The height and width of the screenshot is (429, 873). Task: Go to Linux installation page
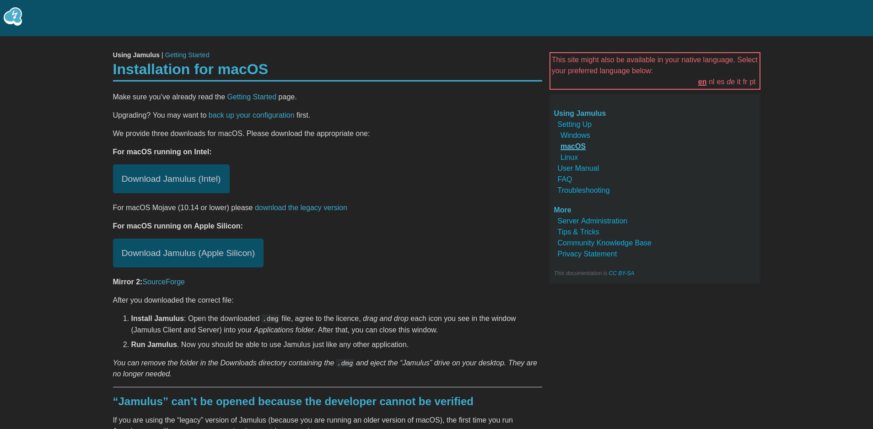pyautogui.click(x=569, y=157)
